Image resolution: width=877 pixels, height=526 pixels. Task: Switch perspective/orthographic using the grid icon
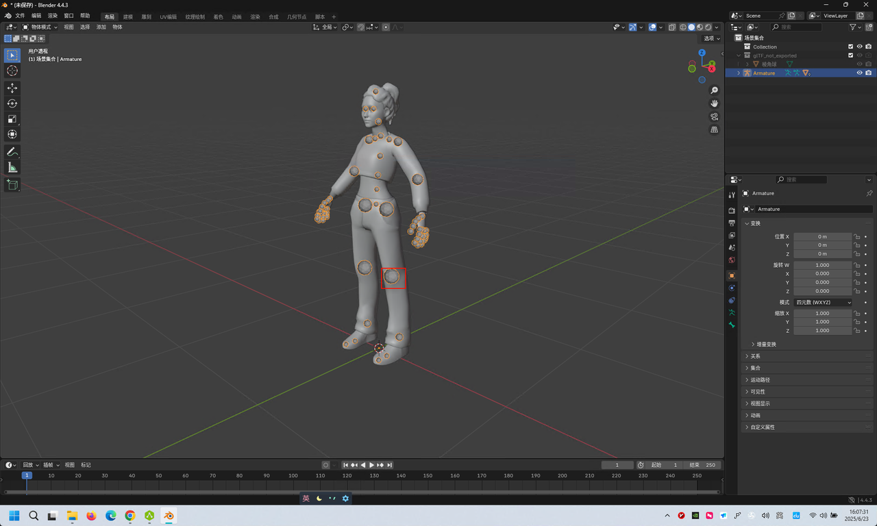click(714, 129)
